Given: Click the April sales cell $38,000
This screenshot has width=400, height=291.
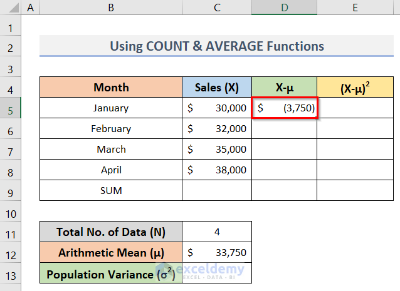Looking at the screenshot, I should (217, 170).
